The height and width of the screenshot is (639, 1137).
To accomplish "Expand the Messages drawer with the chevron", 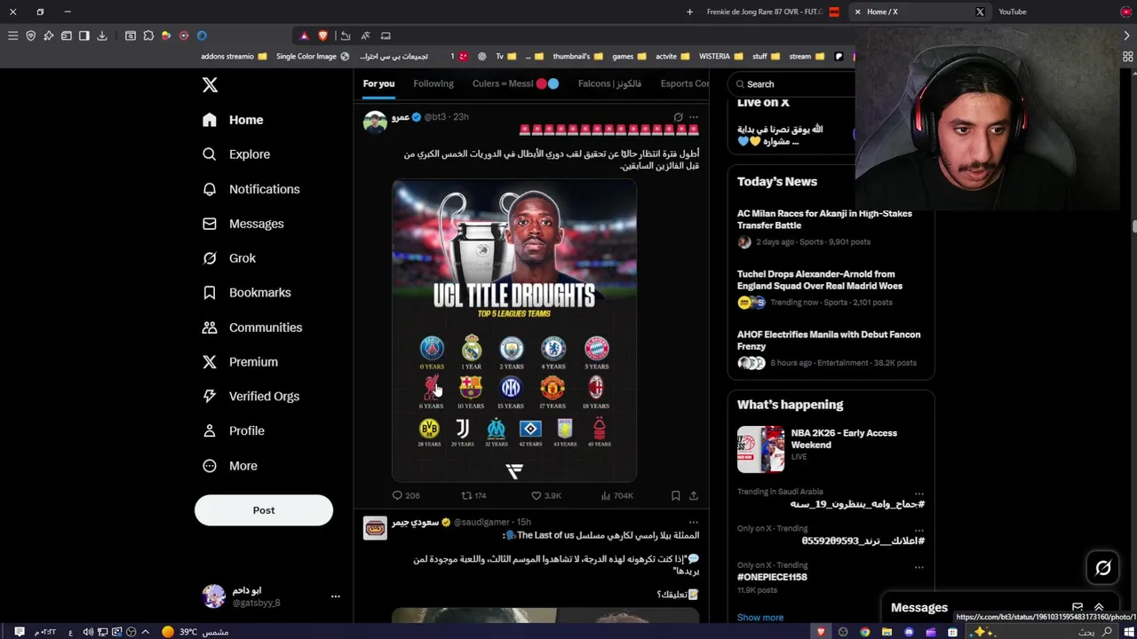I will 1099,608.
